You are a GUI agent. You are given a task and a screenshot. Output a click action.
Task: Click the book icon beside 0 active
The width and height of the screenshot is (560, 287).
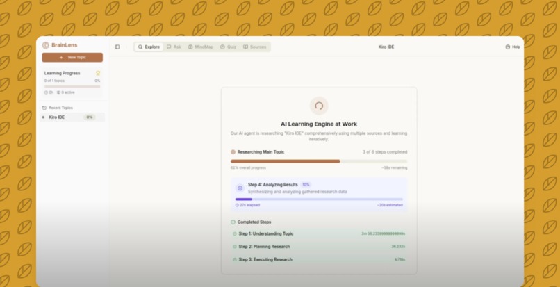58,92
